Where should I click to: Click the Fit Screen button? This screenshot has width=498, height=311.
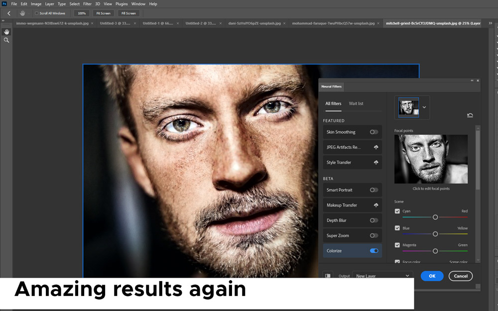[x=103, y=13]
